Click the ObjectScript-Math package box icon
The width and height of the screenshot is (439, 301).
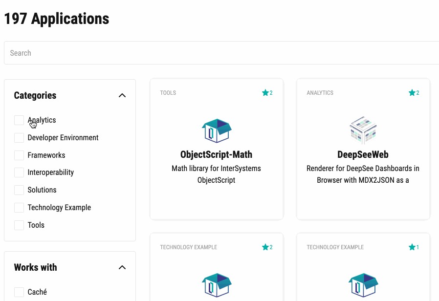[217, 130]
